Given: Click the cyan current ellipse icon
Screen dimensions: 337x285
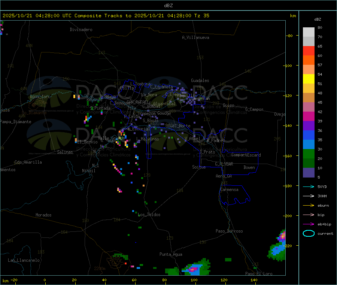Looking at the screenshot, I should click(309, 233).
